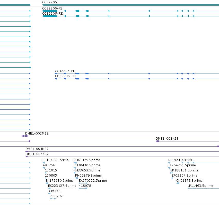Click BAC clone DME1-002M13 label

(37, 134)
